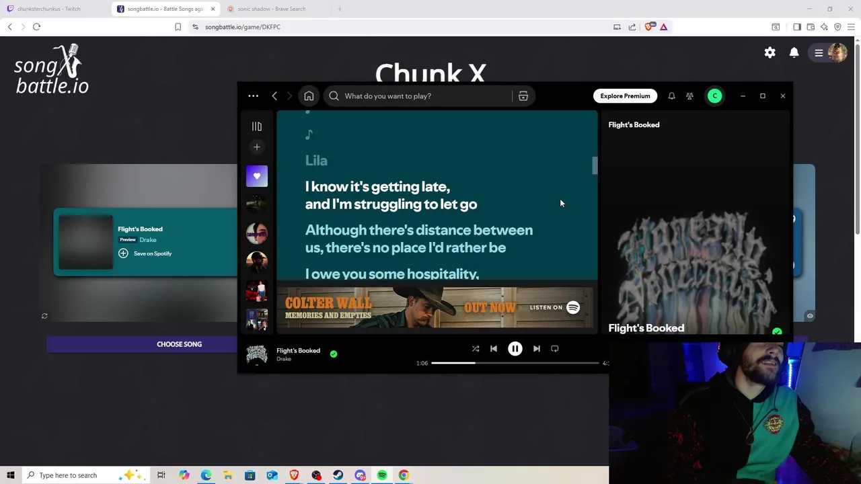The width and height of the screenshot is (861, 484).
Task: Open Steam from the Windows taskbar
Action: (x=338, y=475)
